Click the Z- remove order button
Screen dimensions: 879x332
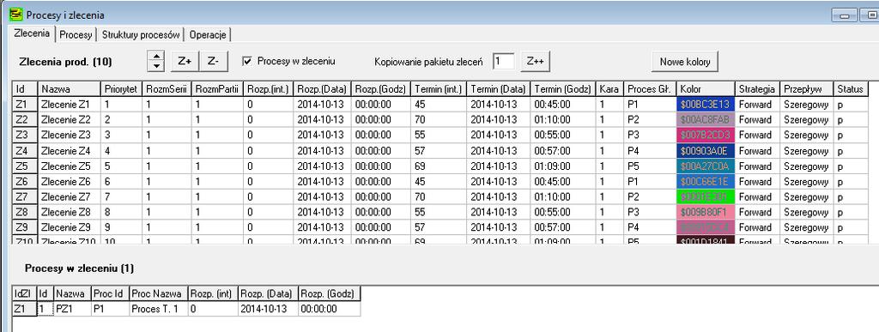[214, 62]
